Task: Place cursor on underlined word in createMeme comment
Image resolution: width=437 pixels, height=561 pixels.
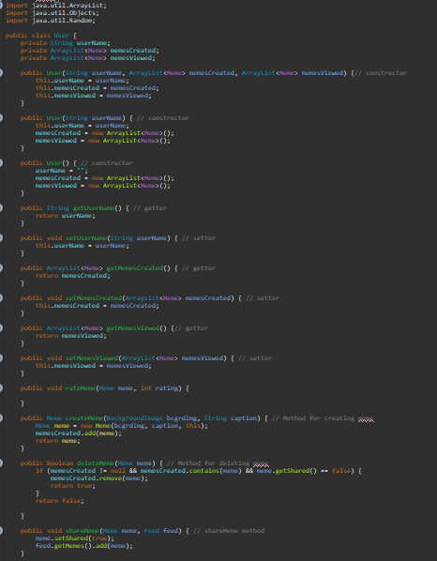Action: [366, 418]
